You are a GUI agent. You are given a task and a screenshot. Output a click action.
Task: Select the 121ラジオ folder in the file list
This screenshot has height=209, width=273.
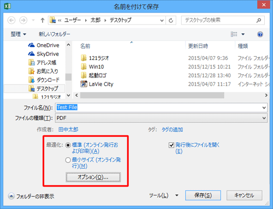coord(95,58)
